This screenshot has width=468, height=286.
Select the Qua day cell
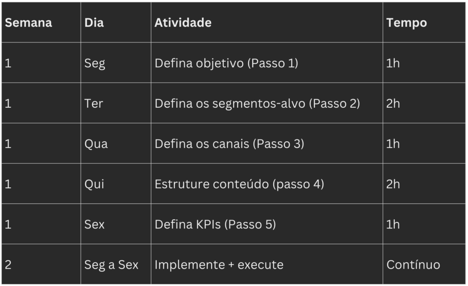click(x=96, y=143)
